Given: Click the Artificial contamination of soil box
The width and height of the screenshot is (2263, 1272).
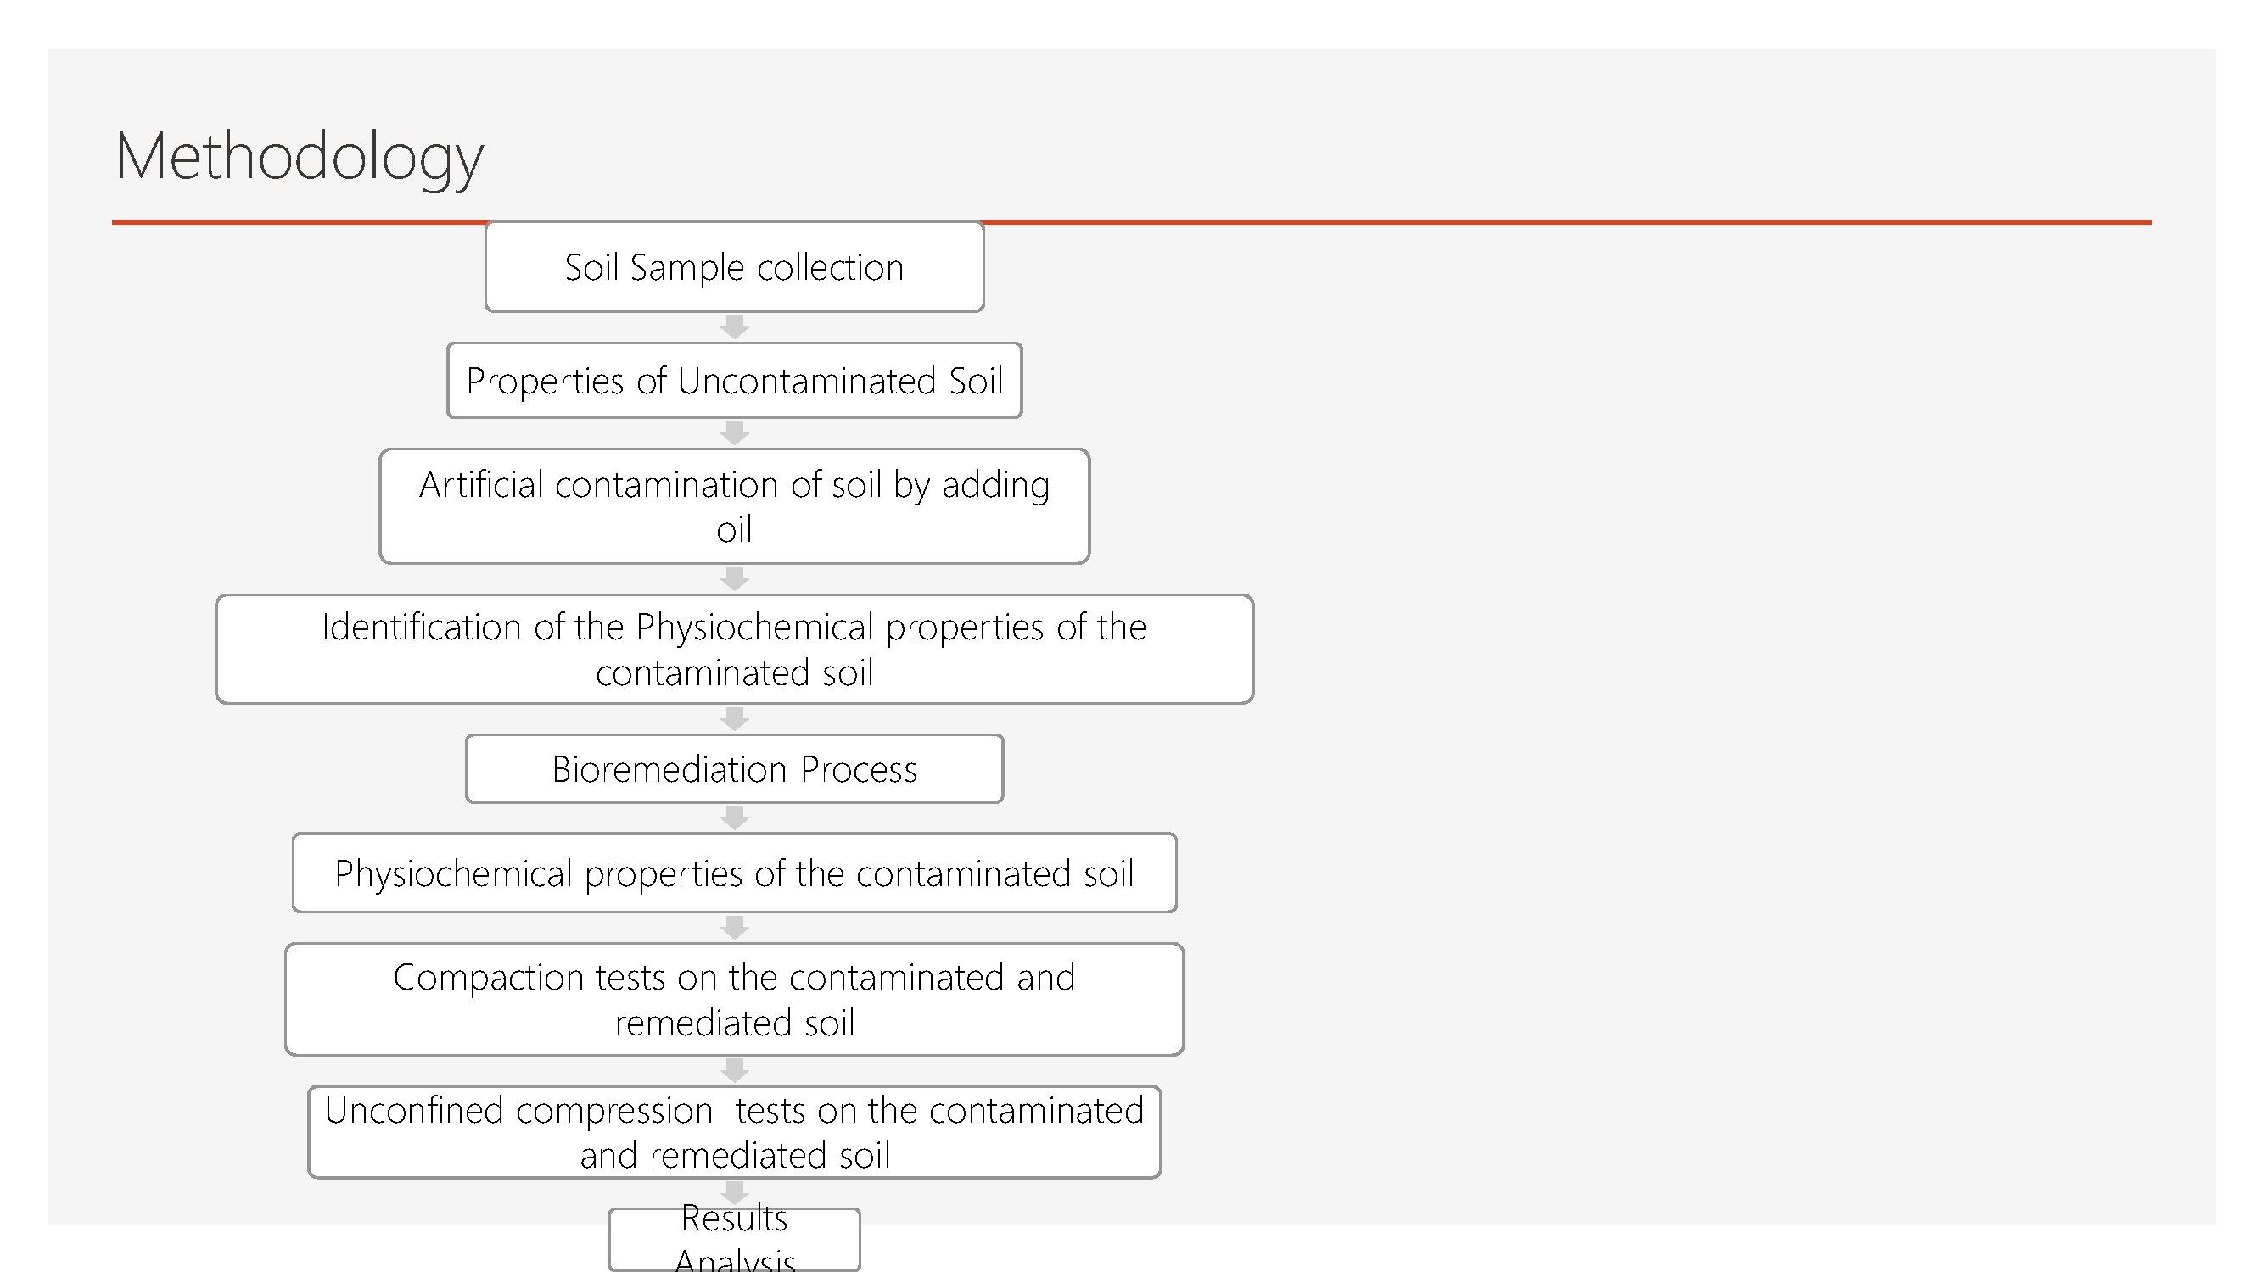Looking at the screenshot, I should click(735, 506).
